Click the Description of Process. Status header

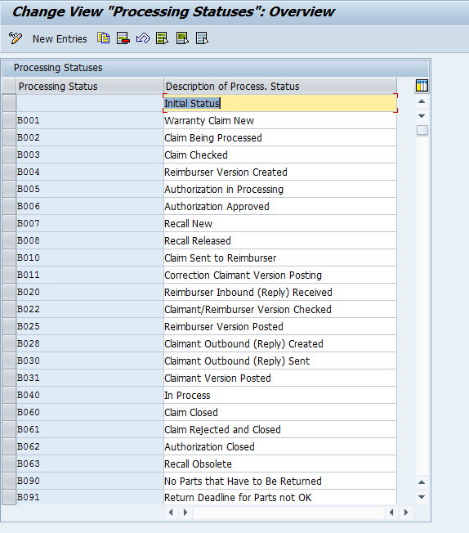point(280,87)
